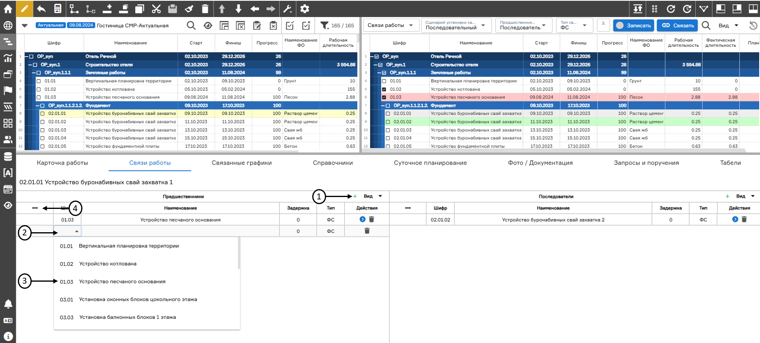Select 01.03 Устройство песчаного основания from list
The width and height of the screenshot is (760, 343).
tap(147, 282)
